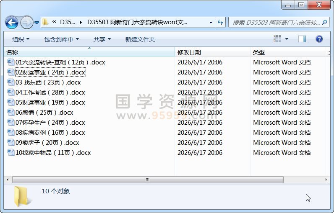Select file 08疾病案例（16页）.docx
This screenshot has width=334, height=213.
(50, 133)
